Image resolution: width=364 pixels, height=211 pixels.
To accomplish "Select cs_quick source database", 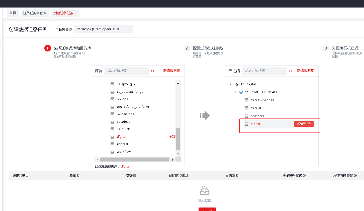I will pos(123,129).
